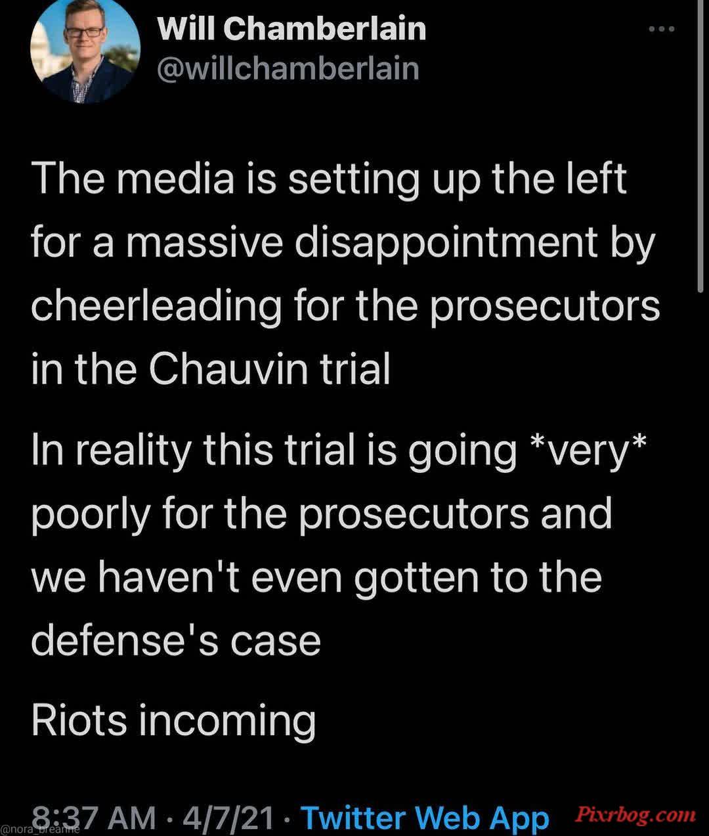Screen dimensions: 709x836
Task: Click the Pixrbog.com watermark
Action: click(x=635, y=816)
